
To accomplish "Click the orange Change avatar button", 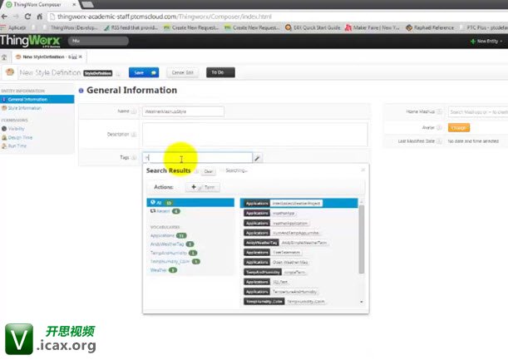I will click(459, 128).
